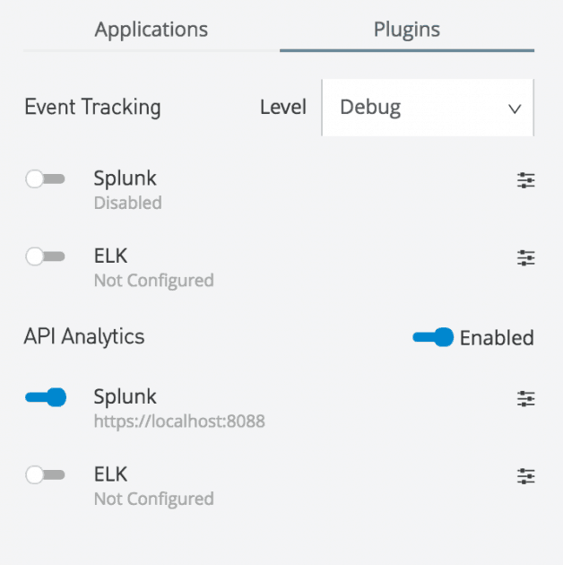This screenshot has height=565, width=563.
Task: Disable the API Analytics Splunk toggle
Action: (x=46, y=397)
